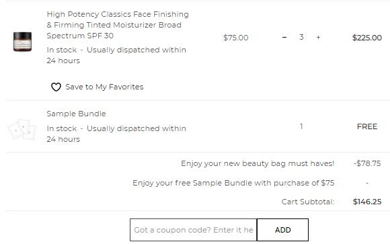Click the $225.00 line total
Screen dimensions: 390x244
pyautogui.click(x=367, y=38)
